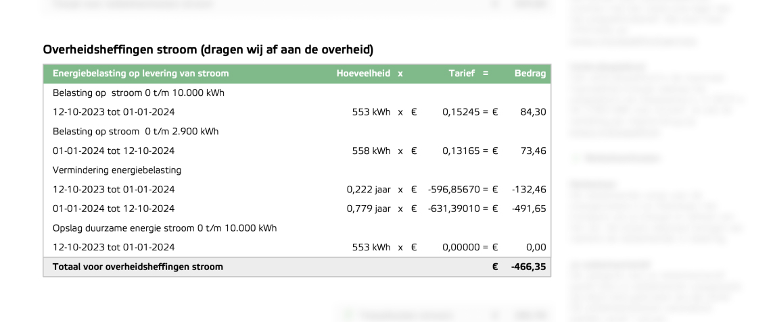Image resolution: width=773 pixels, height=322 pixels.
Task: Click the 84,30 amount value
Action: (x=533, y=112)
